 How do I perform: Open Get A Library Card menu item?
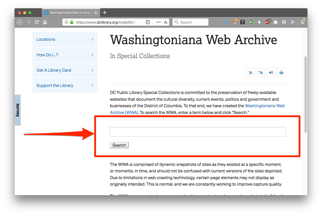[x=65, y=70]
